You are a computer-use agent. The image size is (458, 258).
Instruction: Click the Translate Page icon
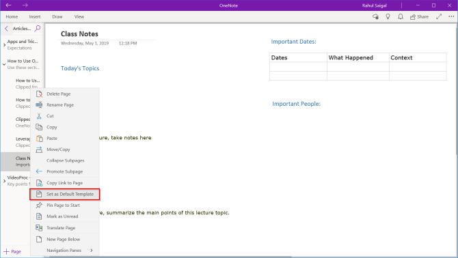[x=39, y=228]
